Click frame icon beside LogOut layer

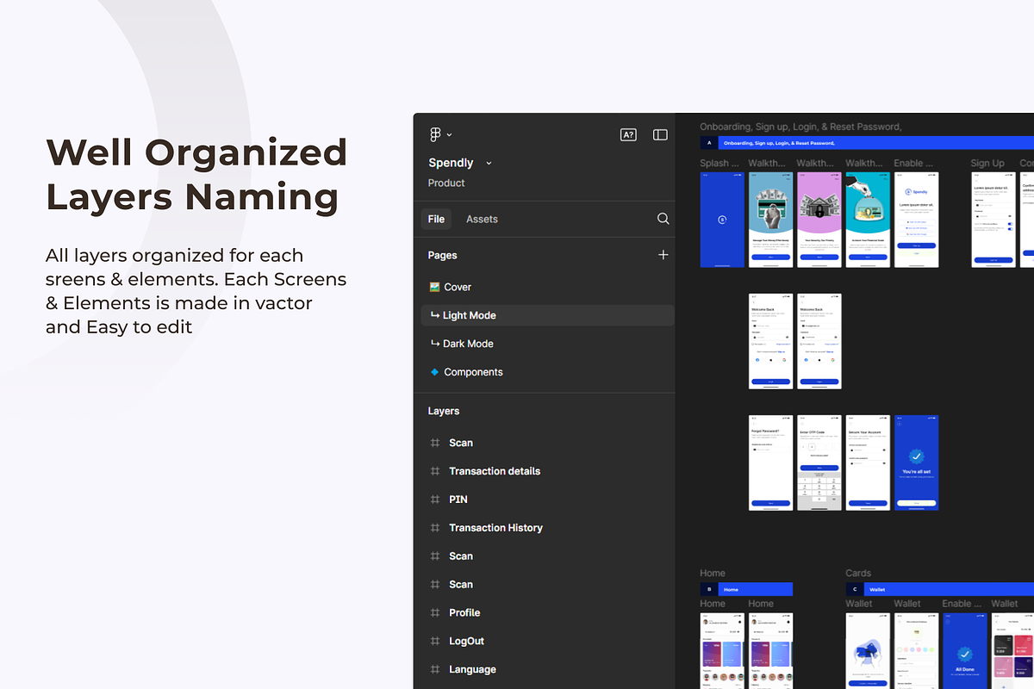tap(435, 641)
